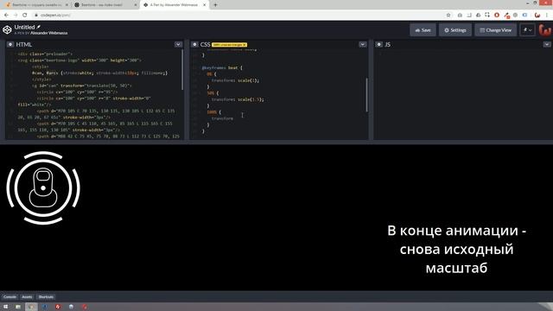Click the gray circle extension icon
Viewport: 553px width, 311px height.
click(x=515, y=16)
